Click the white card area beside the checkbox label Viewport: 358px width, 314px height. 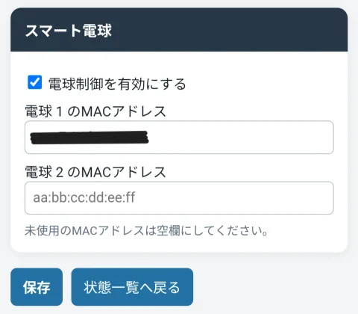(261, 84)
